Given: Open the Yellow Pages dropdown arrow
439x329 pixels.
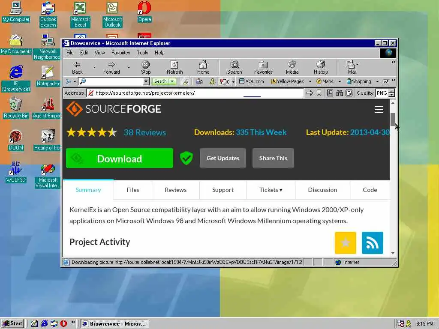Looking at the screenshot, I should (x=310, y=82).
